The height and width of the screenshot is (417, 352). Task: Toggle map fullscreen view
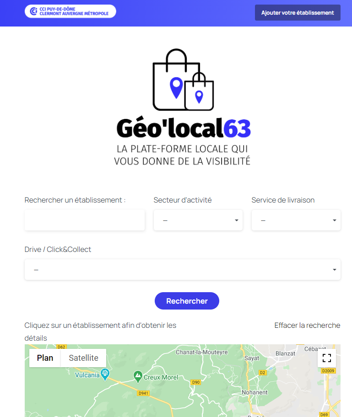tap(327, 358)
